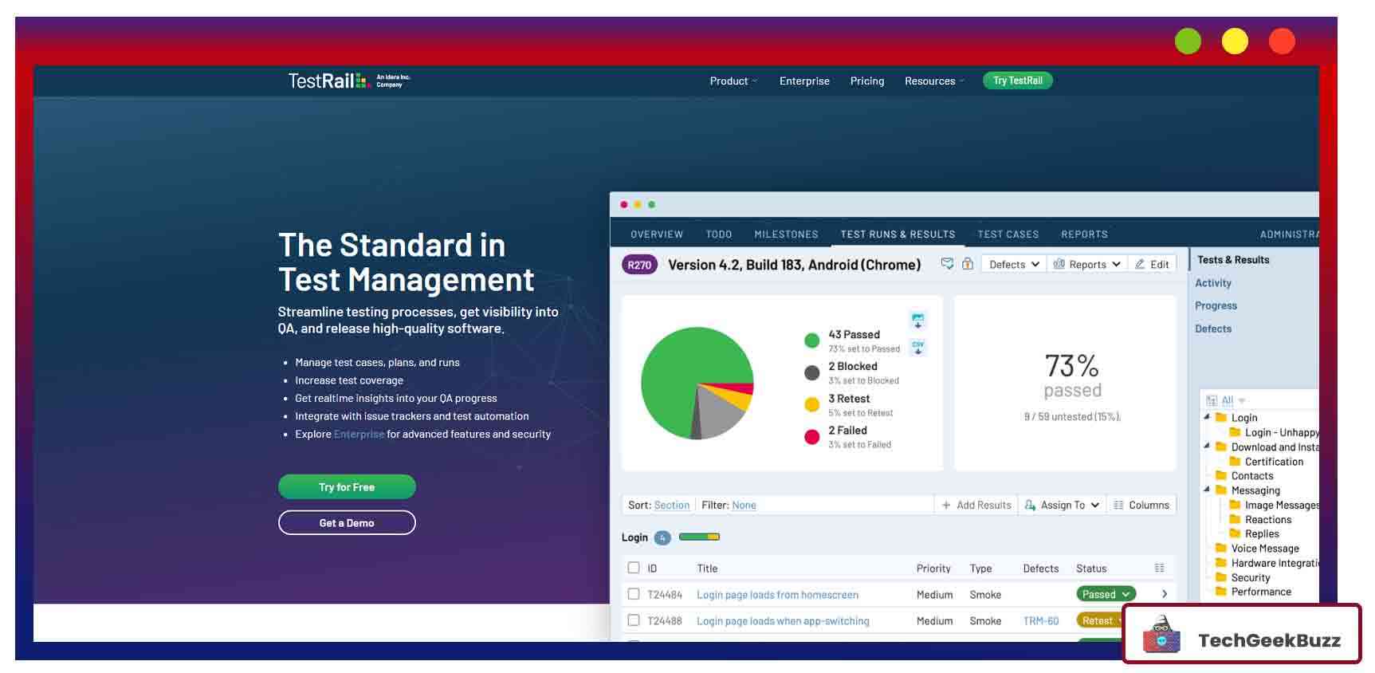Tick the checkbox for test T24488

[x=634, y=621]
